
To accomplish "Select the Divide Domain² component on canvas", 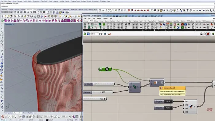I will [135, 87].
